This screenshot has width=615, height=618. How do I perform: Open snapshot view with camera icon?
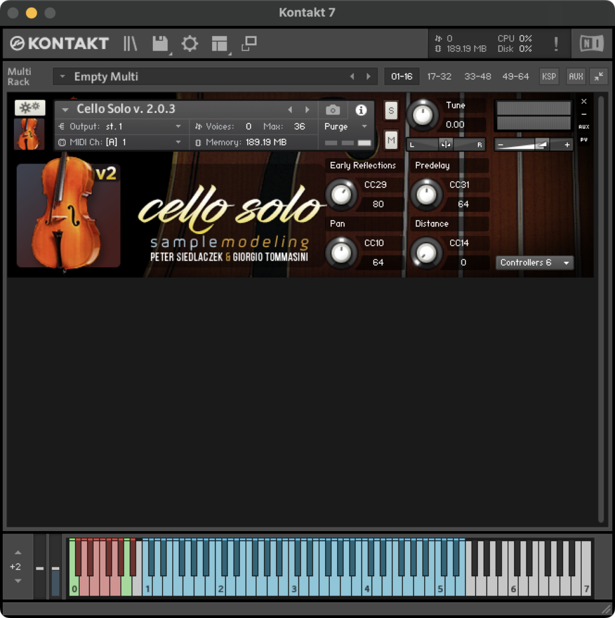pyautogui.click(x=332, y=110)
